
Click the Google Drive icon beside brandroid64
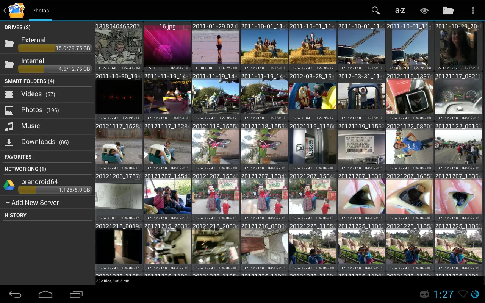[9, 185]
